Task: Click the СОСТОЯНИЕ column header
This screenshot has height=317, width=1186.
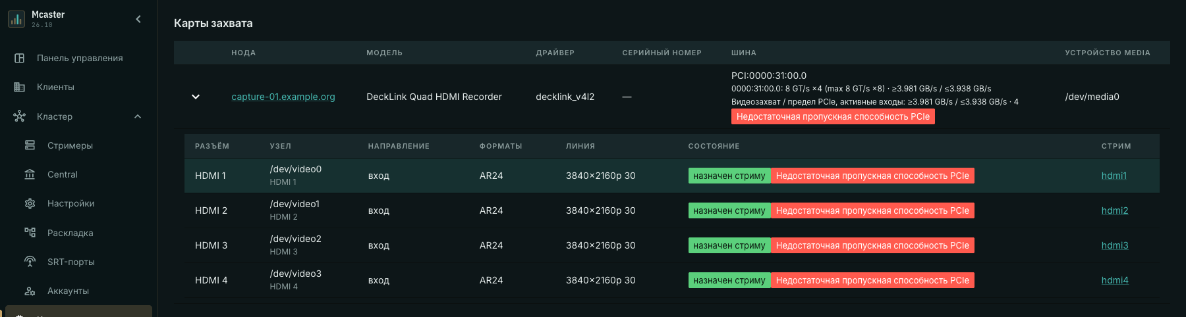Action: point(714,146)
